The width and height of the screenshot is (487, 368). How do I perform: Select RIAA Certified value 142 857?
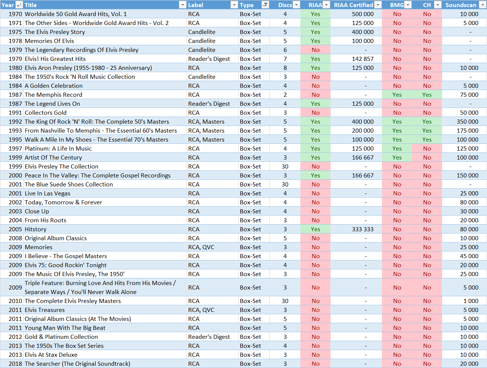coord(356,59)
